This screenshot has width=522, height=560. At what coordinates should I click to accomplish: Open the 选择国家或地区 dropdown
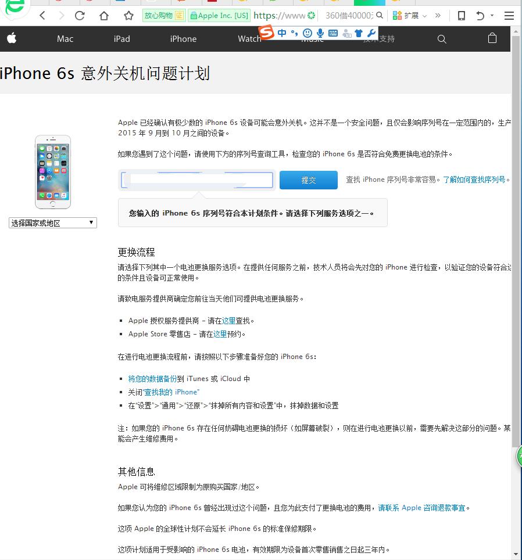52,222
